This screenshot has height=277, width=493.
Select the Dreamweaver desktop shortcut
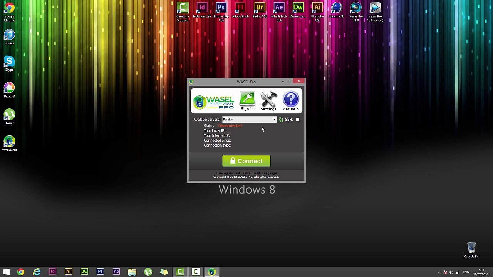tap(298, 10)
